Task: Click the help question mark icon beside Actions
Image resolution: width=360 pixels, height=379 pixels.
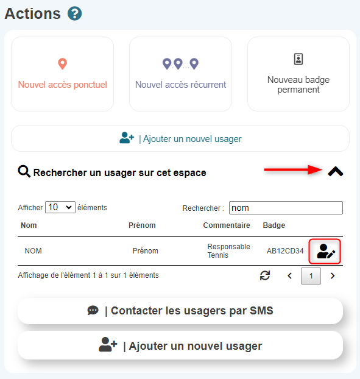Action: [74, 13]
